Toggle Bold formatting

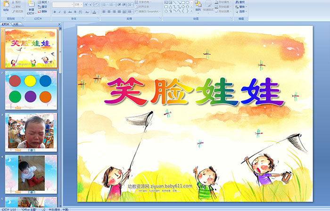pos(55,12)
